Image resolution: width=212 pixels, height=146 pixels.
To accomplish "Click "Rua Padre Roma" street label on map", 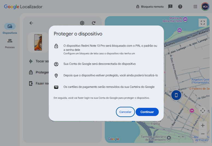I will [178, 117].
